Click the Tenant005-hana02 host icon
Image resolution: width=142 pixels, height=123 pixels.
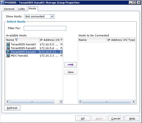[8, 48]
